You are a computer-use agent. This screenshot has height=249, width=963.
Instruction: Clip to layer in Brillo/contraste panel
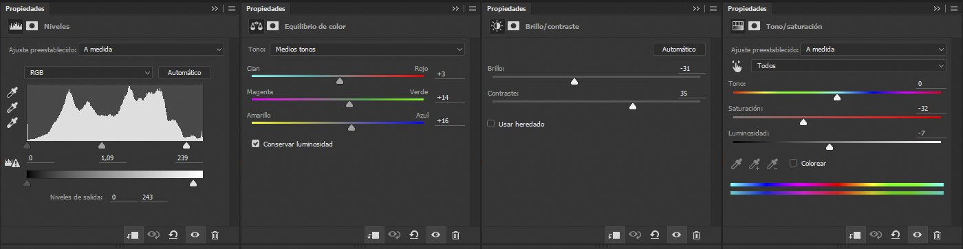(x=614, y=235)
